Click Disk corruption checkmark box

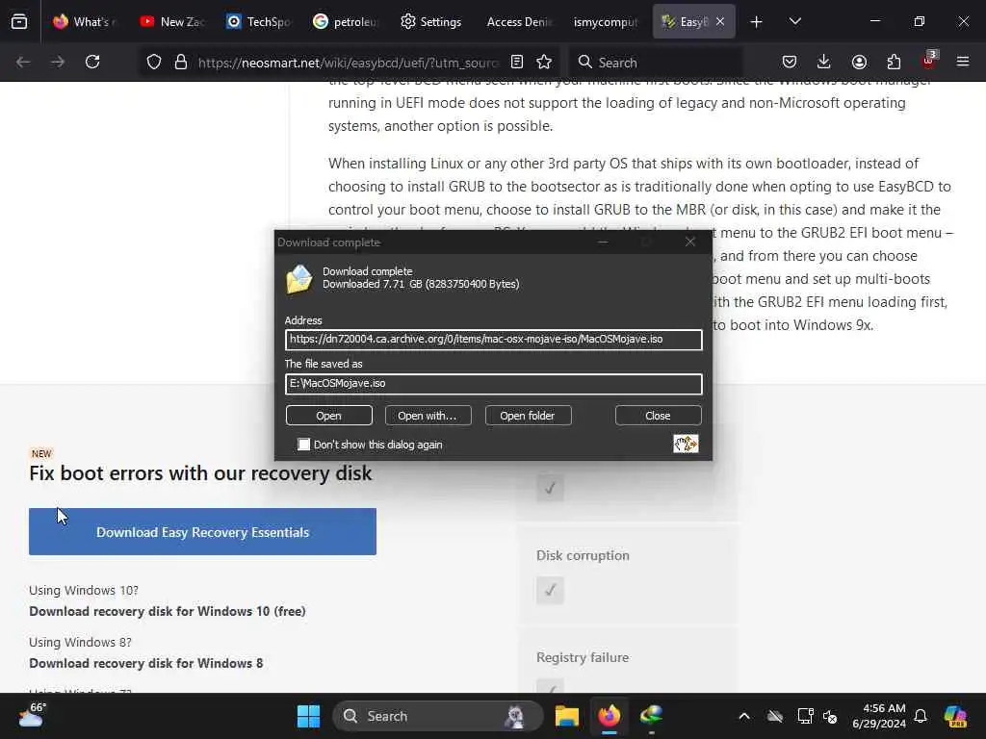550,590
